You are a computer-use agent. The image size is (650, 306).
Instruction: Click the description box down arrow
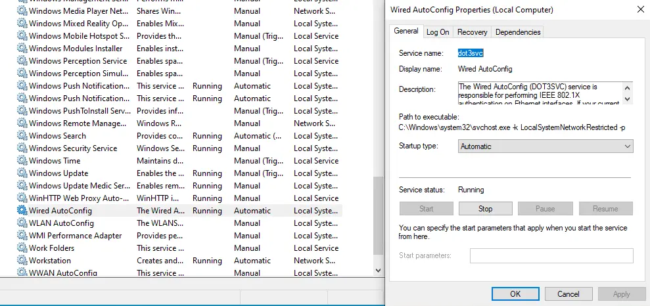(x=627, y=99)
